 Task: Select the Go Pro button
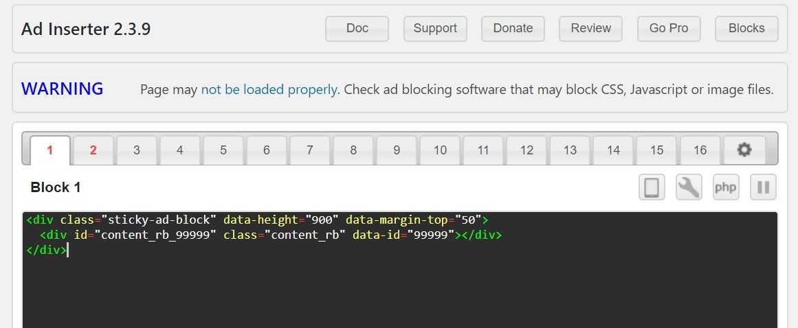(669, 29)
